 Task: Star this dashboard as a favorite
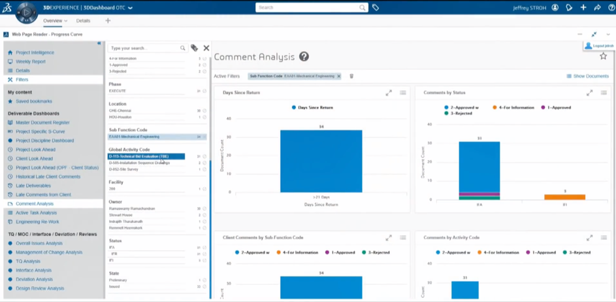point(603,57)
